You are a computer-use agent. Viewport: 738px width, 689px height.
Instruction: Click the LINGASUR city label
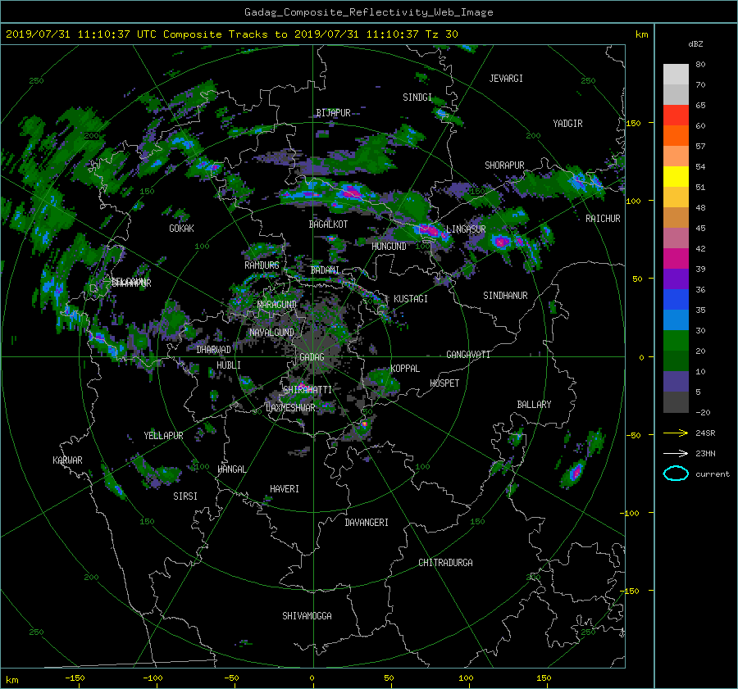click(x=466, y=229)
